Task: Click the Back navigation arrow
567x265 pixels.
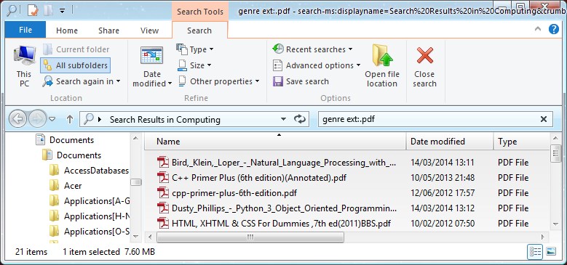Action: (x=18, y=119)
